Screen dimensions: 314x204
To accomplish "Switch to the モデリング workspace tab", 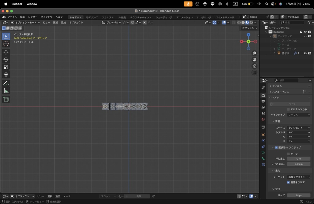I will pyautogui.click(x=92, y=17).
